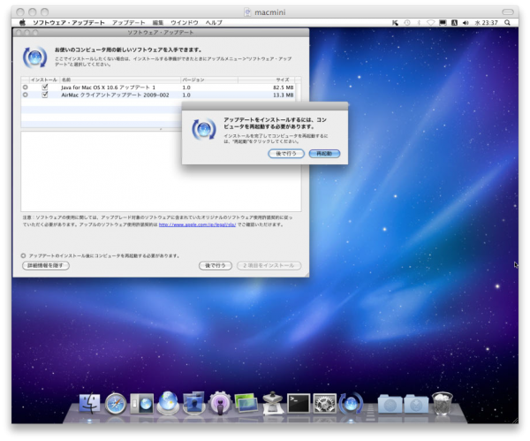530x441 pixels.
Task: Open Server Admin globe-on-stand dock icon
Action: 168,403
